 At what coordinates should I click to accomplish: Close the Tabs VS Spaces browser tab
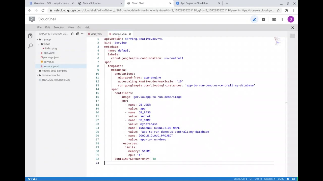(x=121, y=3)
